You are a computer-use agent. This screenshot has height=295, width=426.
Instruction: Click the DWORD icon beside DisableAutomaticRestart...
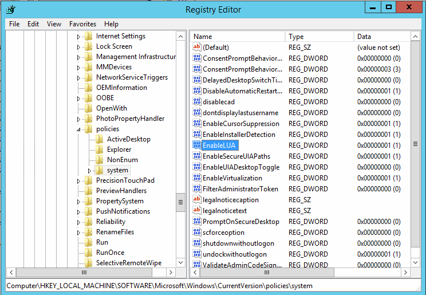[197, 91]
